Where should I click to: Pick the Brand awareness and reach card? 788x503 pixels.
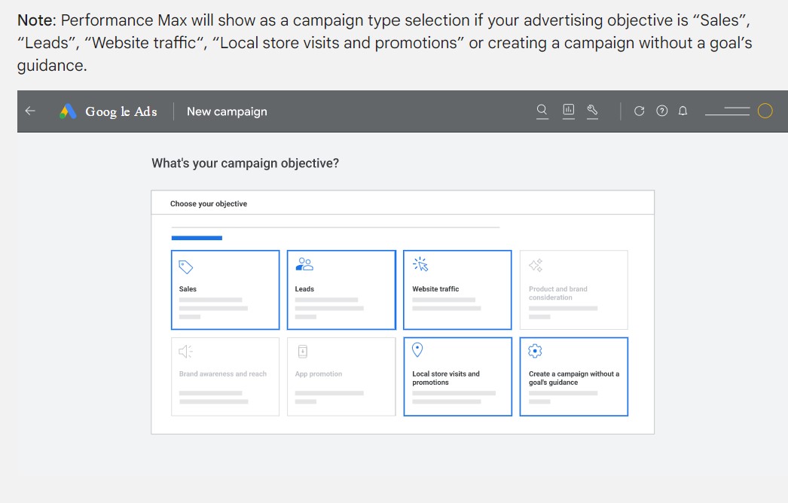(225, 376)
